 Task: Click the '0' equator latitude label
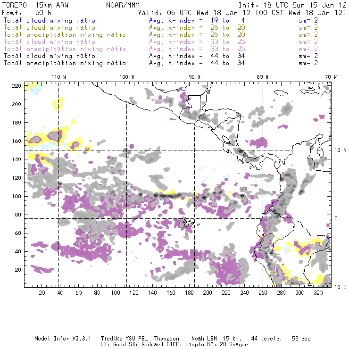click(x=336, y=218)
